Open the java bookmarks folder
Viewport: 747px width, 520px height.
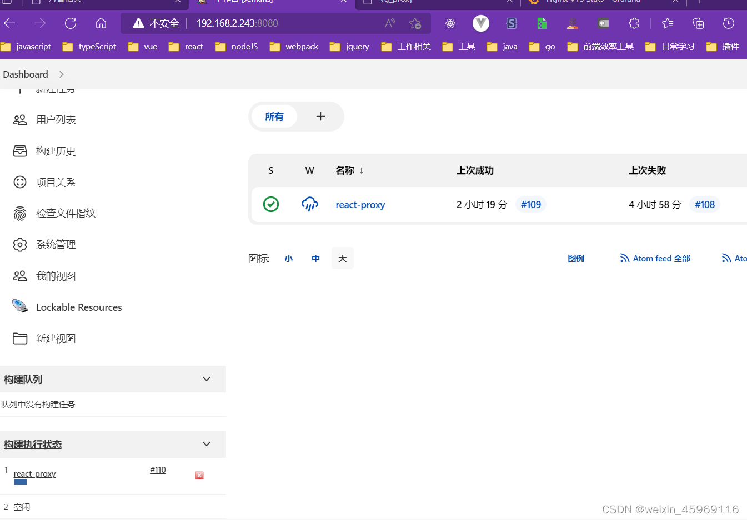[502, 47]
